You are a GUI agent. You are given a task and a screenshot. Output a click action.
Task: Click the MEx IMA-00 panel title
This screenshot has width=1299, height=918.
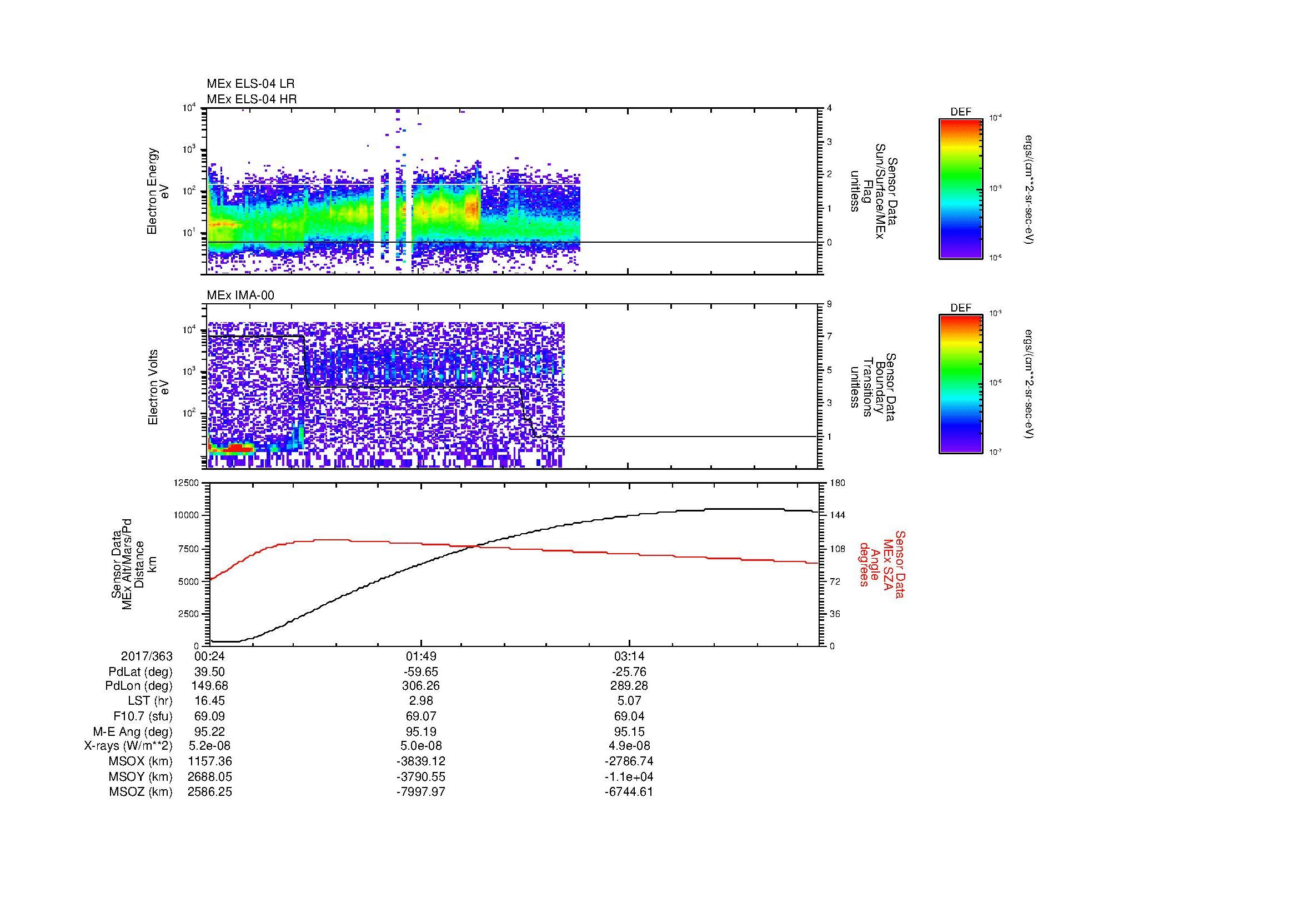[240, 295]
